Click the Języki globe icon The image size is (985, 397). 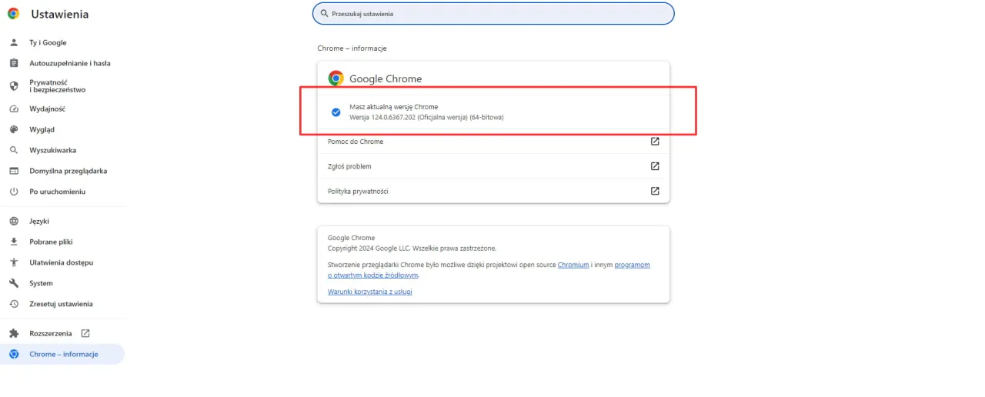click(x=14, y=222)
